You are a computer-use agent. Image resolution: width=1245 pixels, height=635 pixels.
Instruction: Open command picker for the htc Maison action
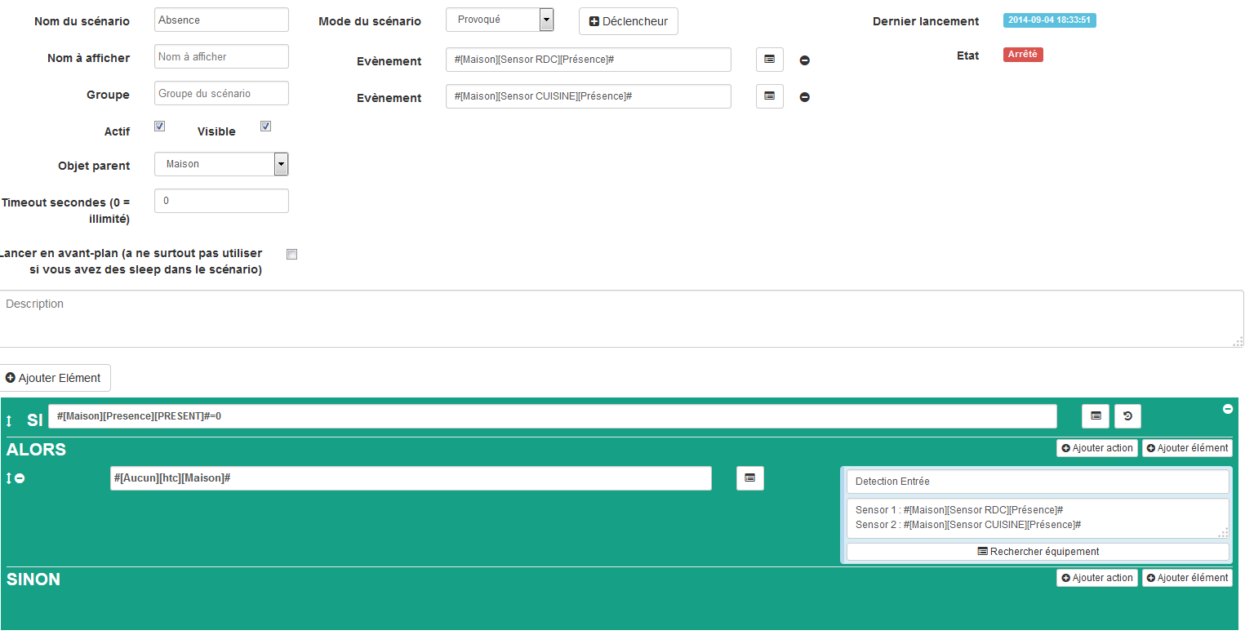(750, 478)
